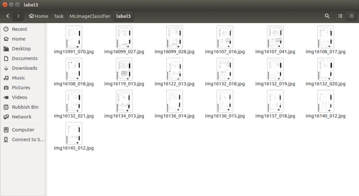
Task: Open Connect to S... entry label
Action: point(28,140)
